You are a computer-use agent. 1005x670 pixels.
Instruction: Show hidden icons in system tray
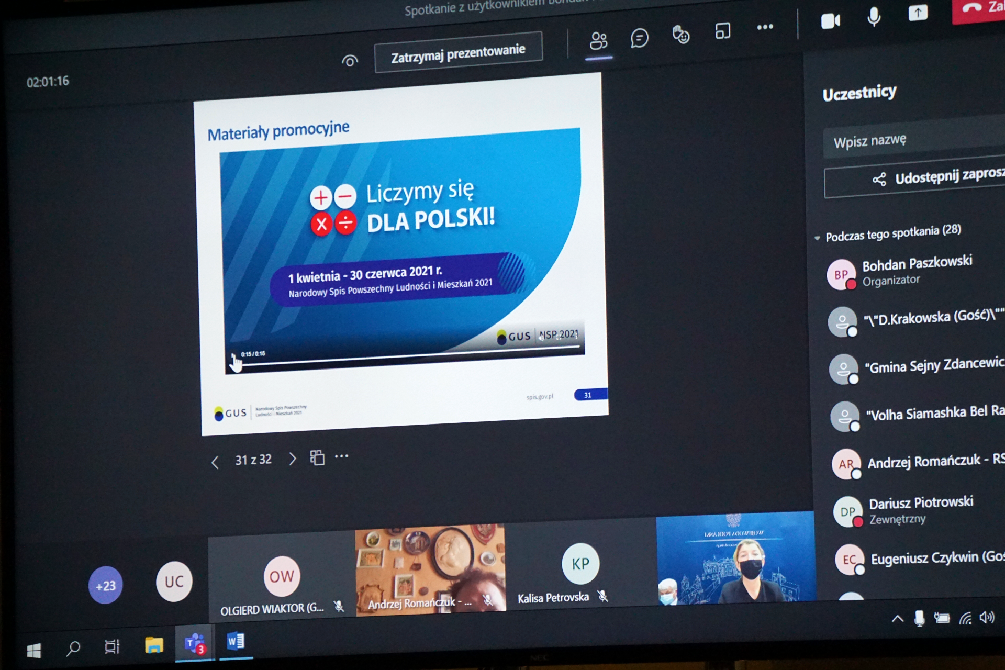pyautogui.click(x=897, y=619)
